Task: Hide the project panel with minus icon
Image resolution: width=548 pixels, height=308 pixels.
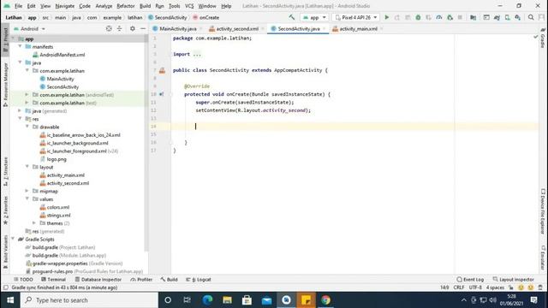Action: (143, 28)
